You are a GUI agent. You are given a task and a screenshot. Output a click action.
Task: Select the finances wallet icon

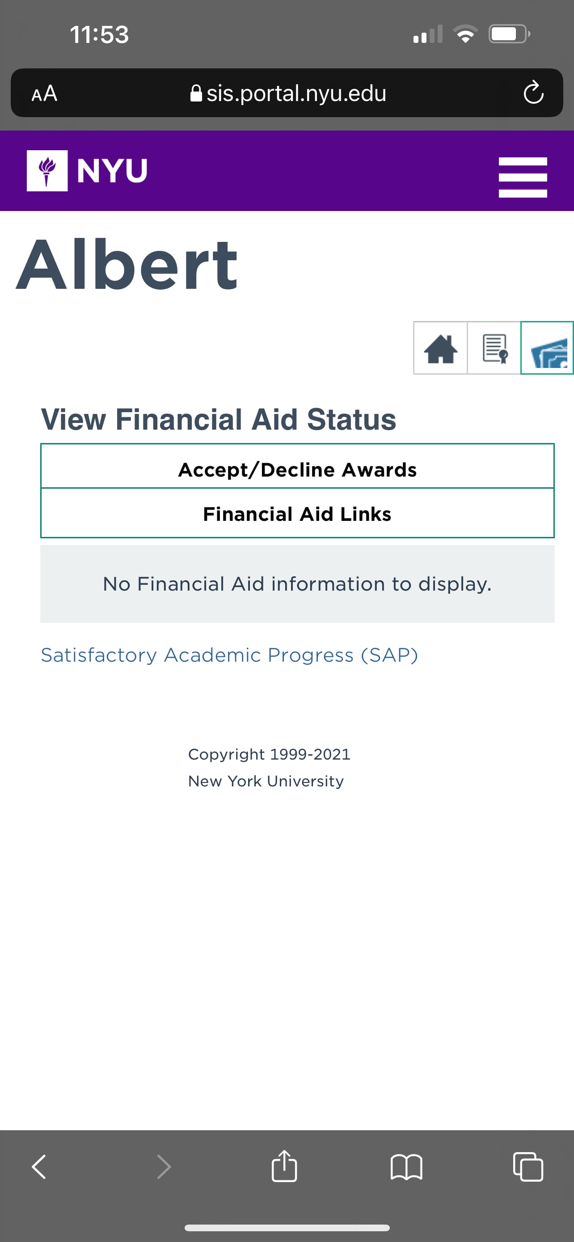pos(548,348)
